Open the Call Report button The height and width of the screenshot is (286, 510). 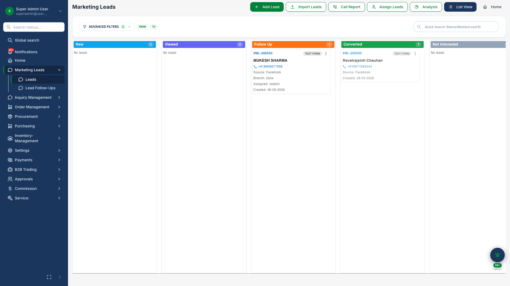(x=347, y=7)
